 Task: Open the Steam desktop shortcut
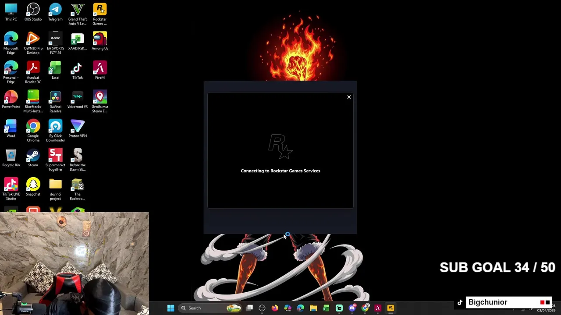33,158
